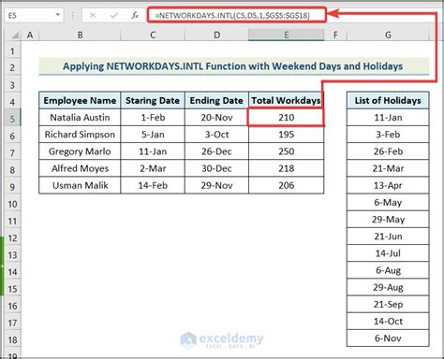Select holiday cell '21-Mar'
This screenshot has height=359, width=444.
point(388,168)
